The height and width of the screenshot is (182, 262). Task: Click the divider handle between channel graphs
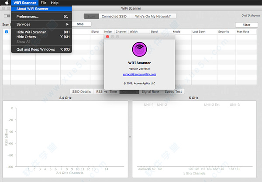point(130,137)
